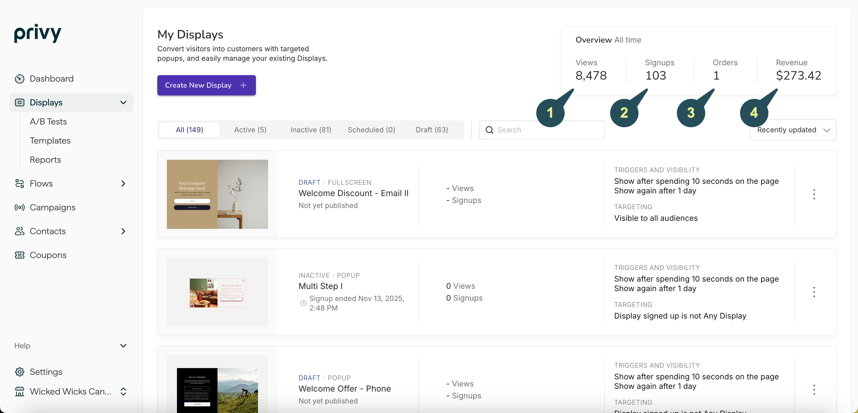Click the Privy logo
This screenshot has height=413, width=858.
tap(37, 33)
